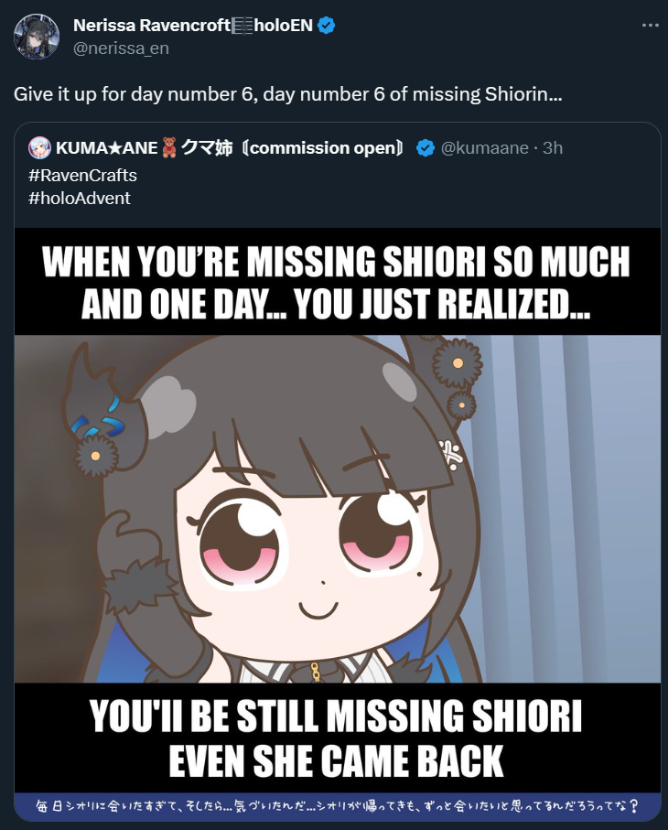Open the tweet's three-dot more menu

click(650, 26)
